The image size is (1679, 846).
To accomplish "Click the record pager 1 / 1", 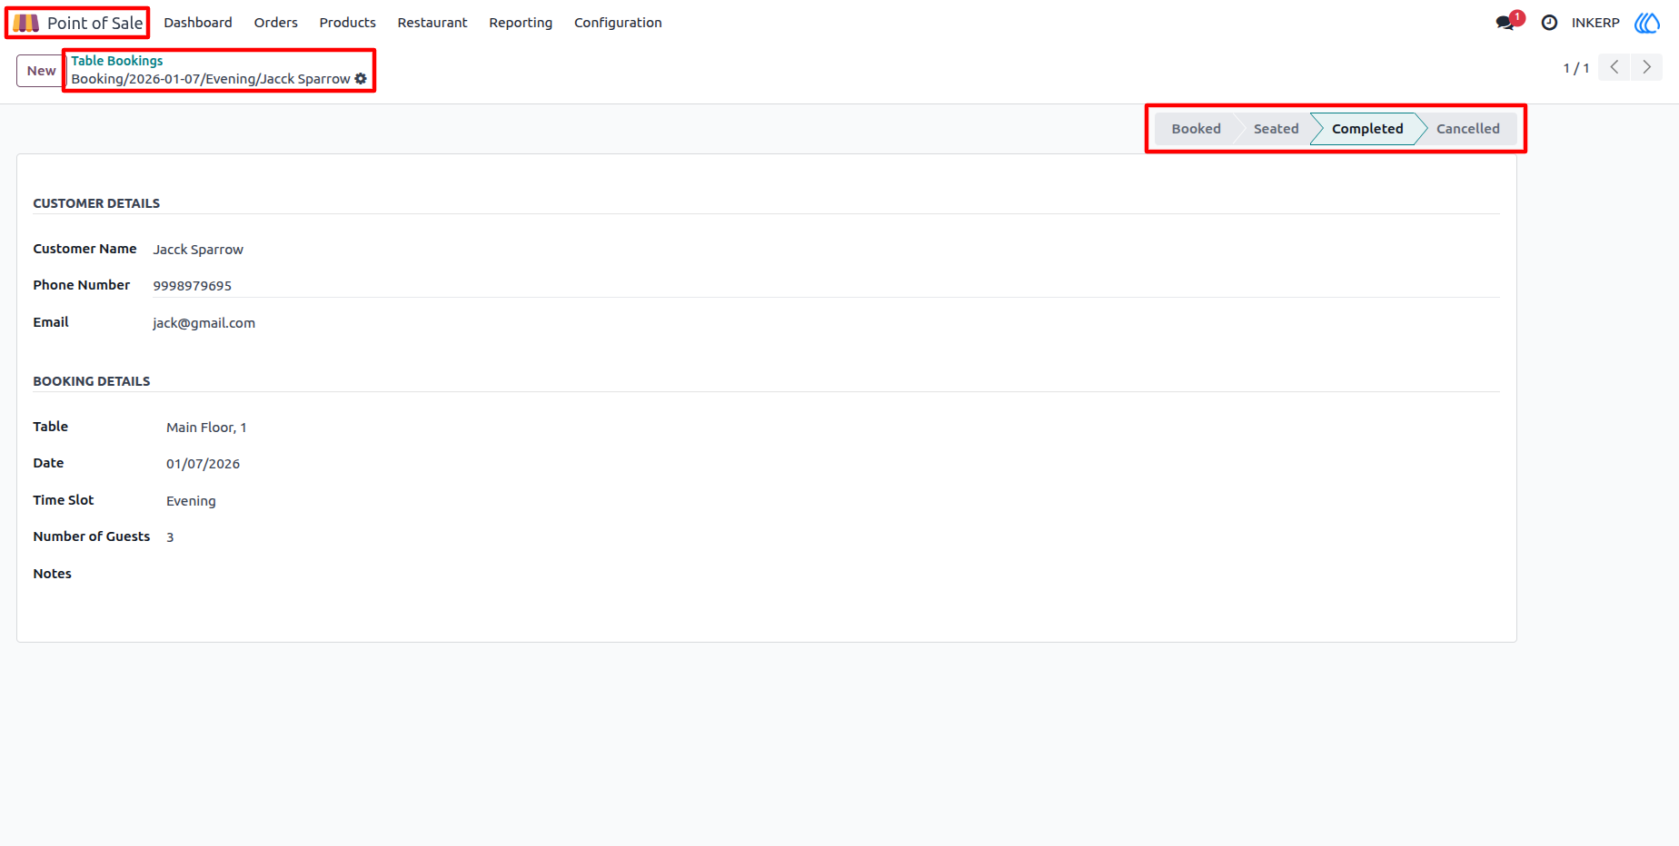I will 1576,68.
